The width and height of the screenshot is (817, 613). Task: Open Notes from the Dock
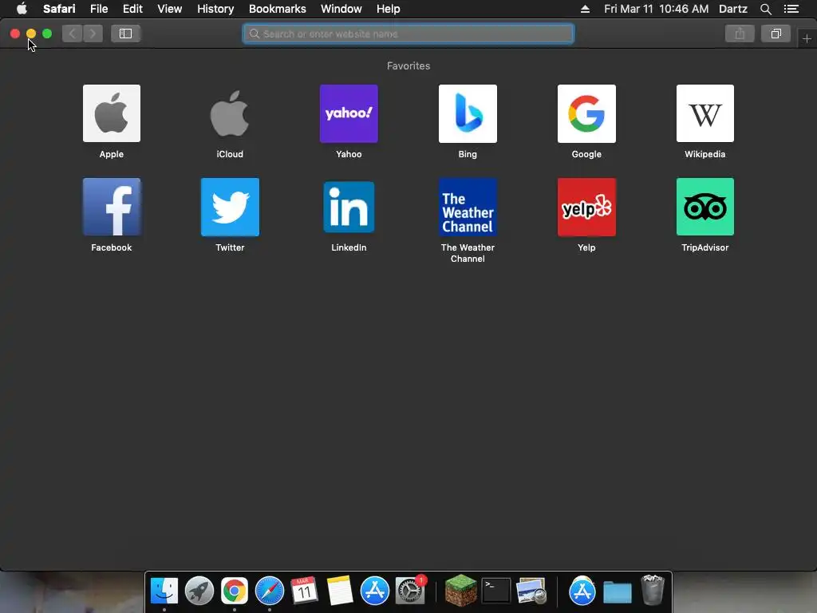pyautogui.click(x=340, y=591)
